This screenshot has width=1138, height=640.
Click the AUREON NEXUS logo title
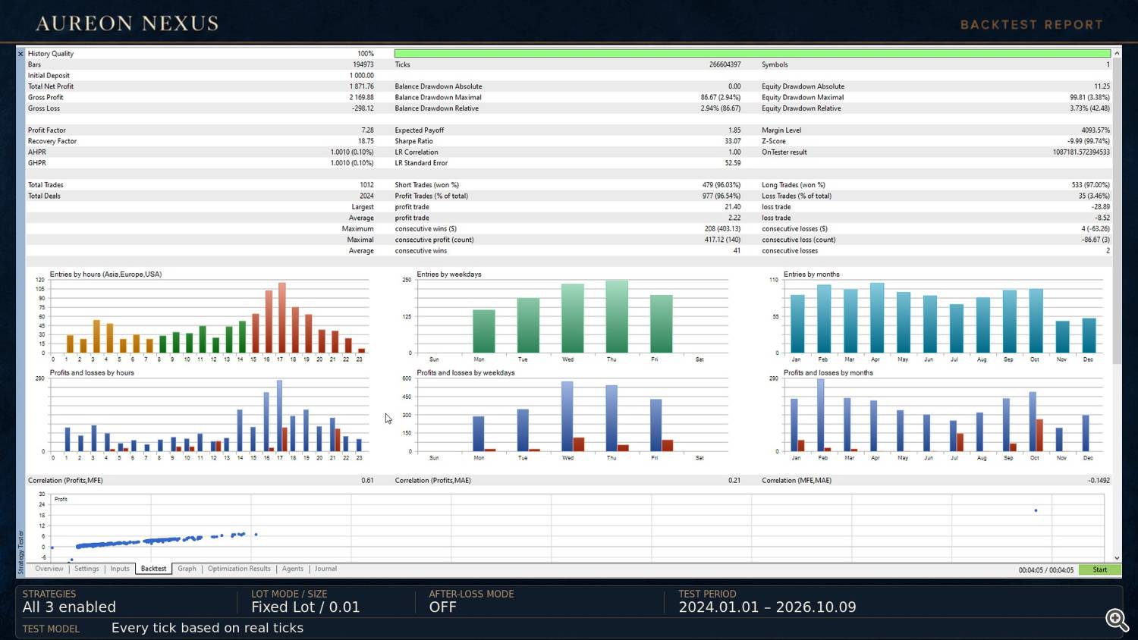pyautogui.click(x=127, y=24)
